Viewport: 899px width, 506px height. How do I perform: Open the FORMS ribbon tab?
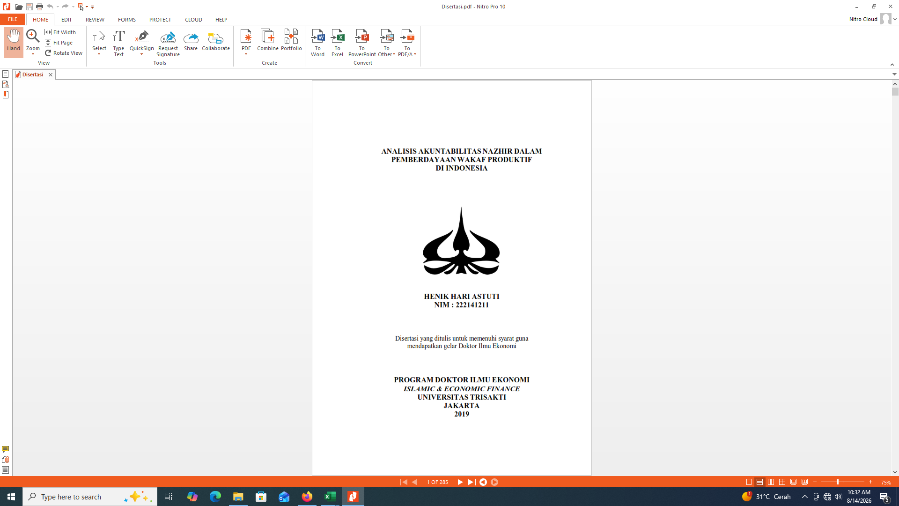pos(127,20)
